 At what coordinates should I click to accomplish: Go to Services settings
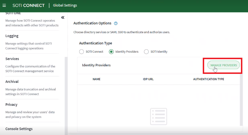pyautogui.click(x=12, y=59)
